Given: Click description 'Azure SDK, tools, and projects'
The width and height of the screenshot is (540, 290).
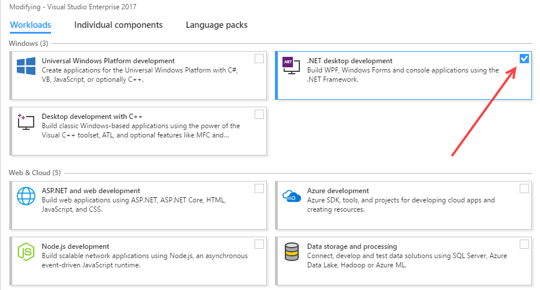Looking at the screenshot, I should [x=401, y=205].
